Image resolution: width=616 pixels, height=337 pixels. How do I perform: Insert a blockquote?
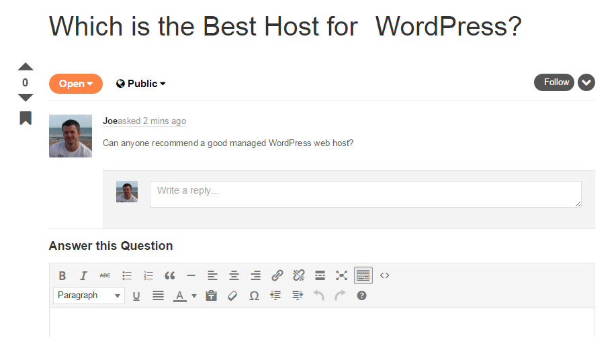[170, 275]
